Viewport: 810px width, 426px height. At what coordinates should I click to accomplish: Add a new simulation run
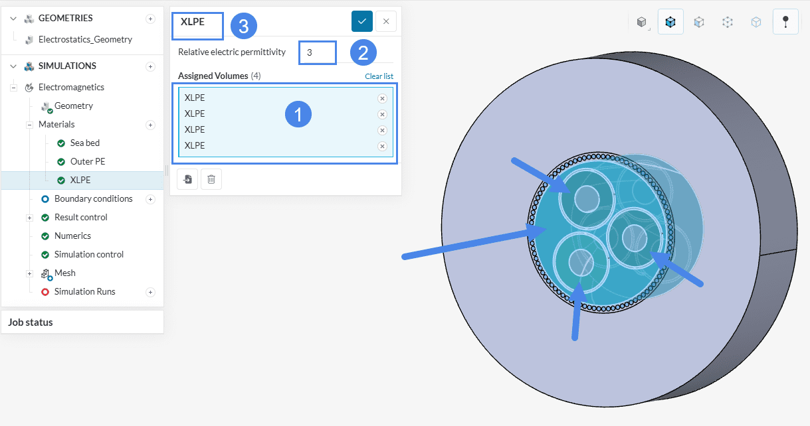click(151, 292)
